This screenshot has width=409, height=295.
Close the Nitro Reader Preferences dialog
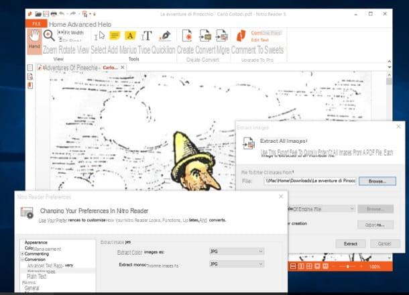tap(281, 196)
